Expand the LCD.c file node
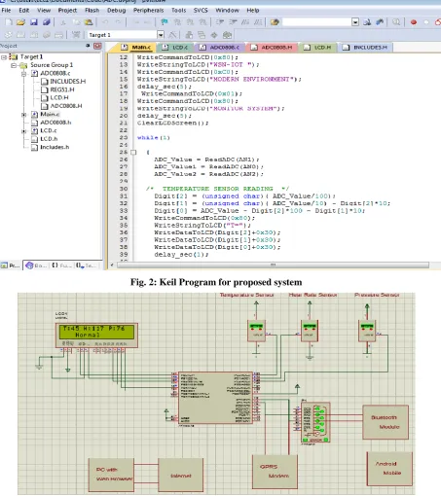The image size is (441, 496). pyautogui.click(x=23, y=131)
